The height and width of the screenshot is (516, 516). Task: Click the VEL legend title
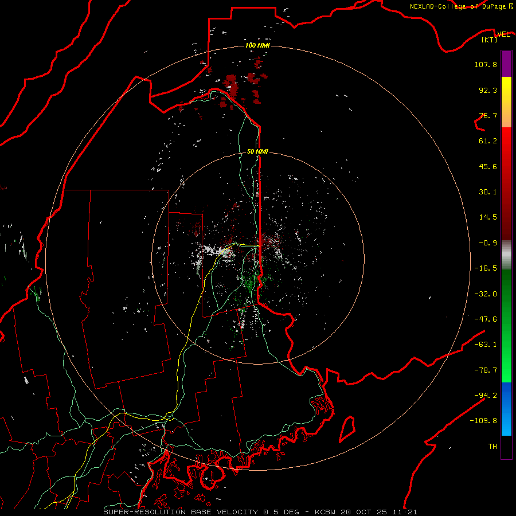(503, 34)
